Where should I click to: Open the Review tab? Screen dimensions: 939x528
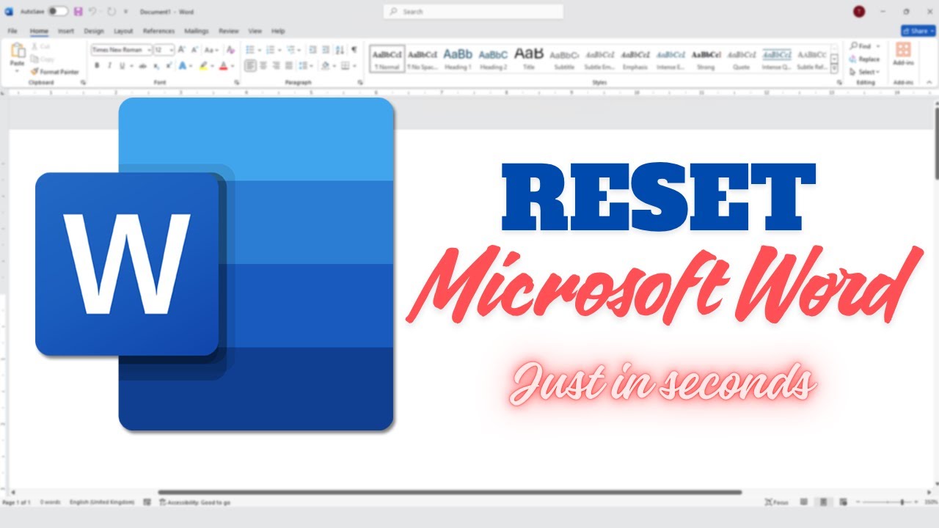coord(228,31)
